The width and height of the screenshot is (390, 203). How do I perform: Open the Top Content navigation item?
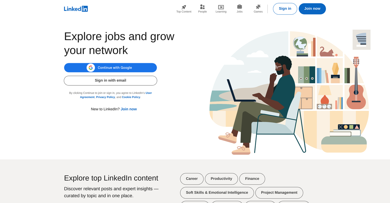(184, 9)
